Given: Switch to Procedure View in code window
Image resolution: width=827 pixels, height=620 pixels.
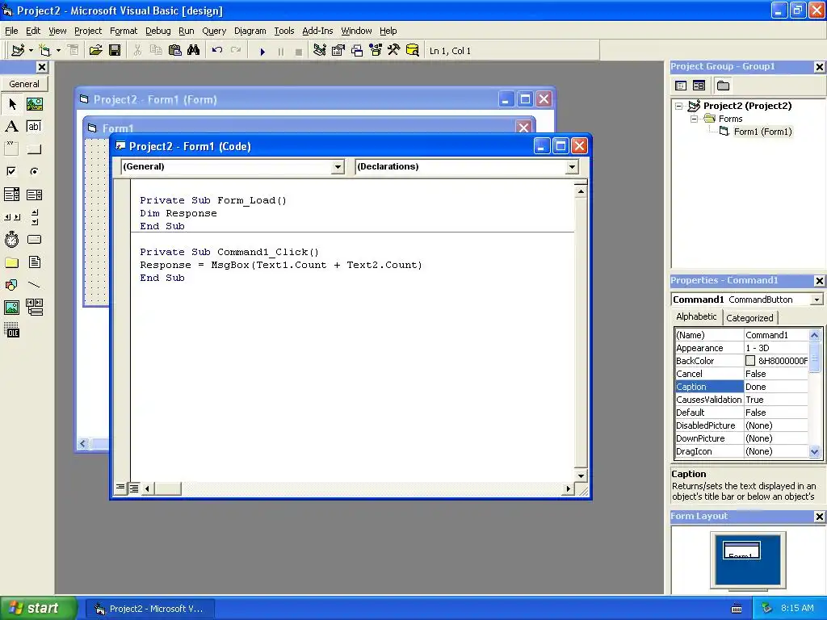Looking at the screenshot, I should pos(121,488).
